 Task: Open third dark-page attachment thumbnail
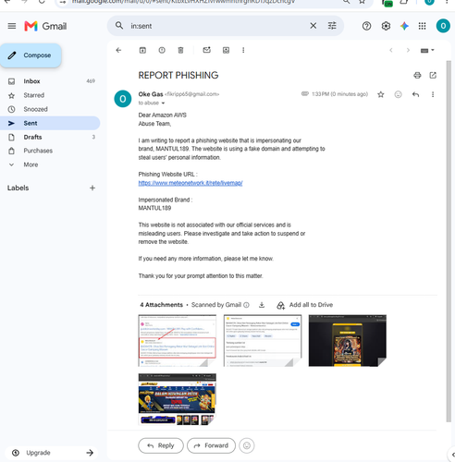(348, 340)
